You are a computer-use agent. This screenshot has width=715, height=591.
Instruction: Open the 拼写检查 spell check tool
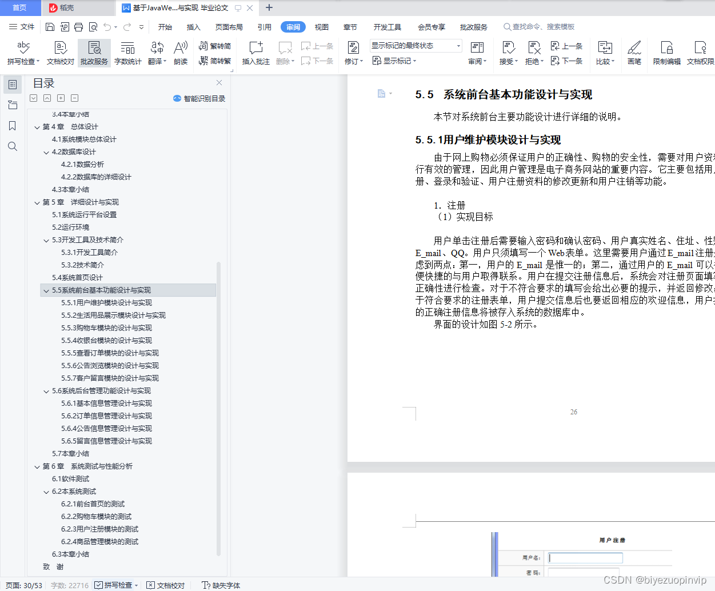point(23,53)
